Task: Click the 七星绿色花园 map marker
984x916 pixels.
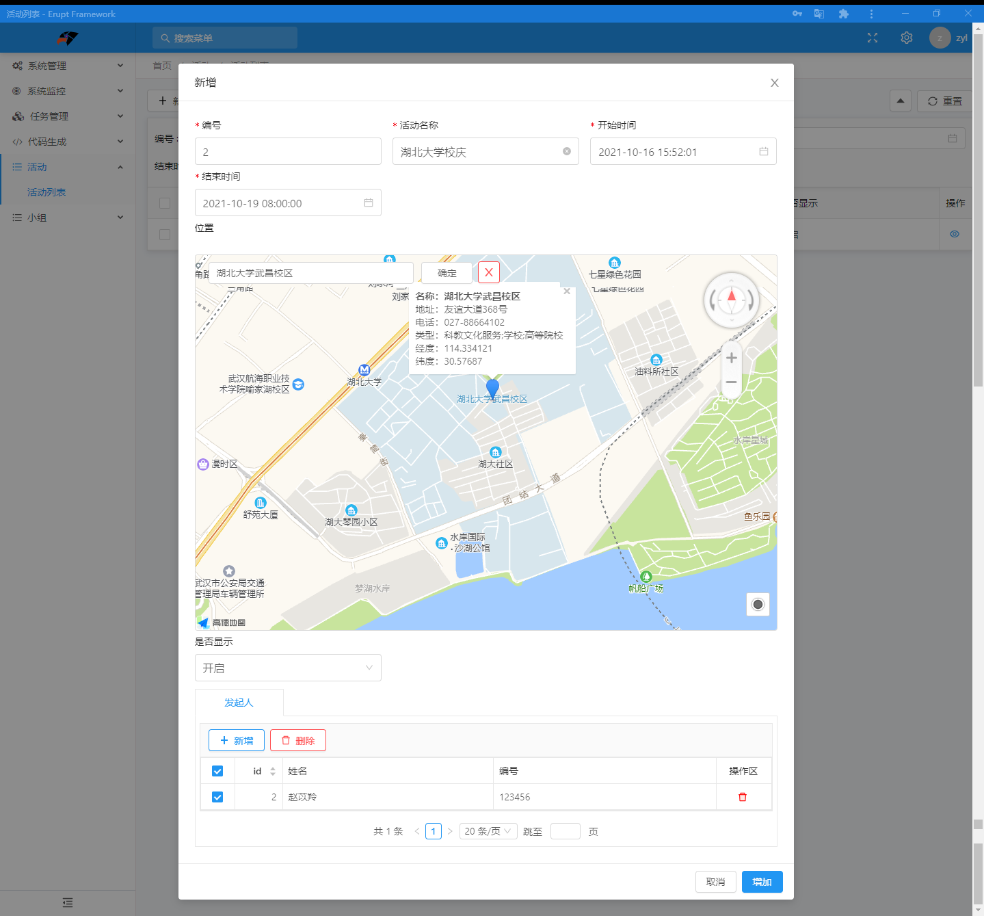Action: [x=615, y=263]
